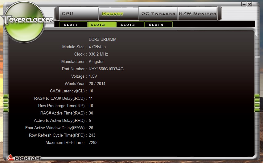Image resolution: width=263 pixels, height=163 pixels.
Task: Select the Memory tab
Action: coord(119,14)
